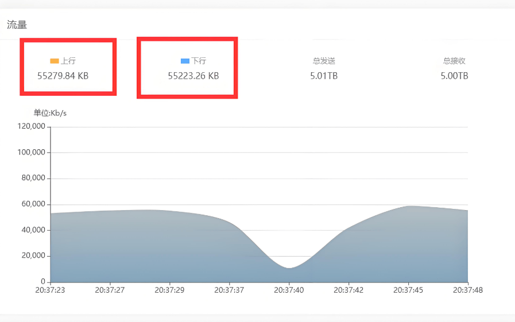The height and width of the screenshot is (322, 515).
Task: Click the 5.01TB total sent value
Action: (324, 76)
